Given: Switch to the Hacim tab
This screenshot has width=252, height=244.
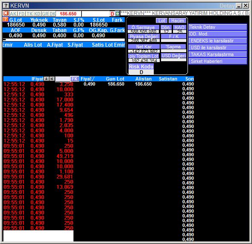Looking at the screenshot, I should 177,21.
